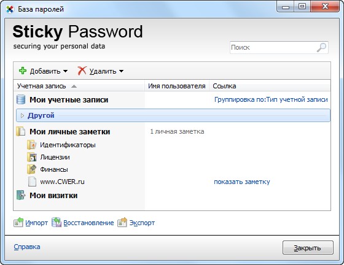This screenshot has width=344, height=265.
Task: Minimize the База паролей window
Action: pos(286,7)
